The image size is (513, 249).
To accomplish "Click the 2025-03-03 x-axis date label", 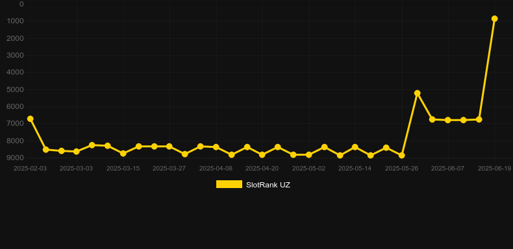I will [76, 169].
